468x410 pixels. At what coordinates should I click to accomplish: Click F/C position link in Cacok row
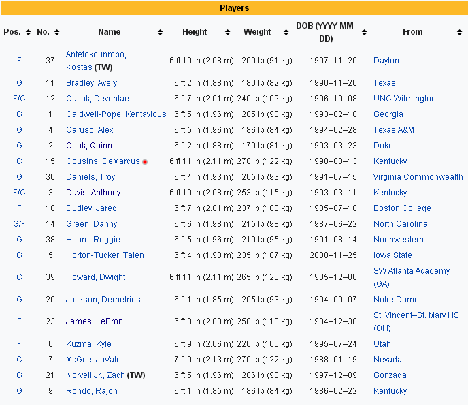(19, 99)
